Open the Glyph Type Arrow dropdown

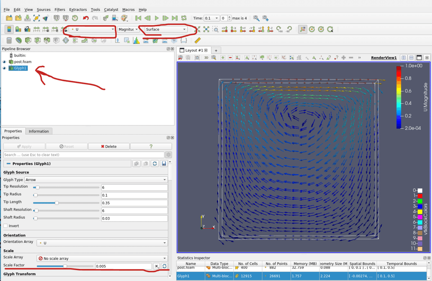[x=96, y=179]
